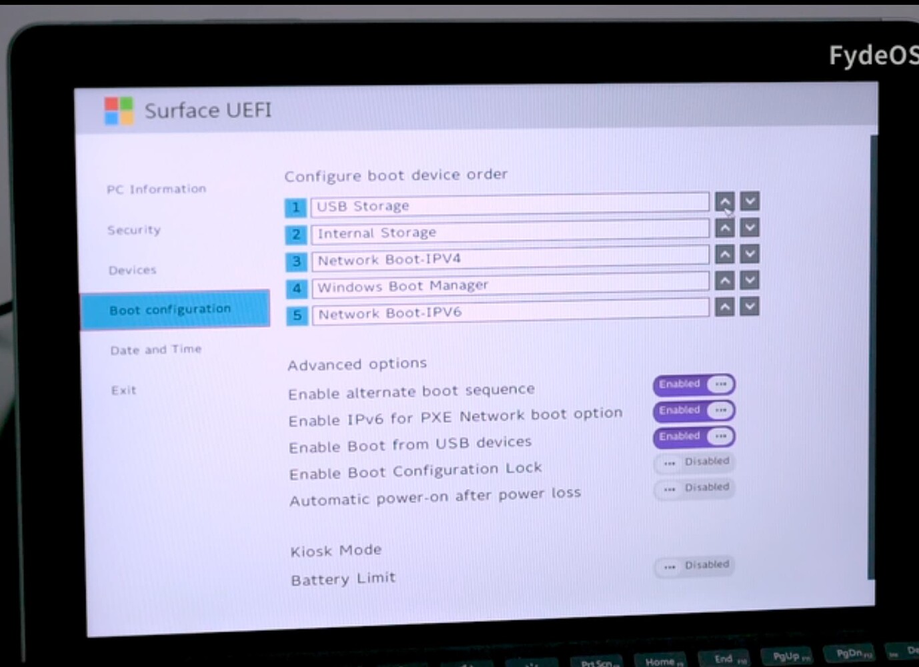Select boot entry number 1 badge
The height and width of the screenshot is (667, 919).
[x=295, y=207]
